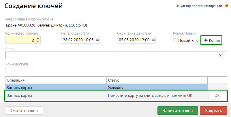Expand the Гость dropdown list

pos(225,55)
